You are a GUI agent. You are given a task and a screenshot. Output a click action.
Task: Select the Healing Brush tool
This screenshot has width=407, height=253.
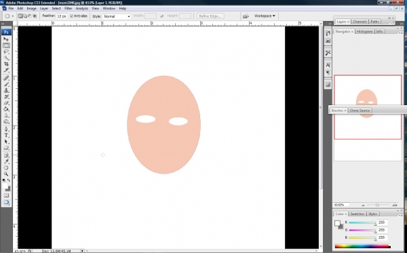[x=6, y=78]
